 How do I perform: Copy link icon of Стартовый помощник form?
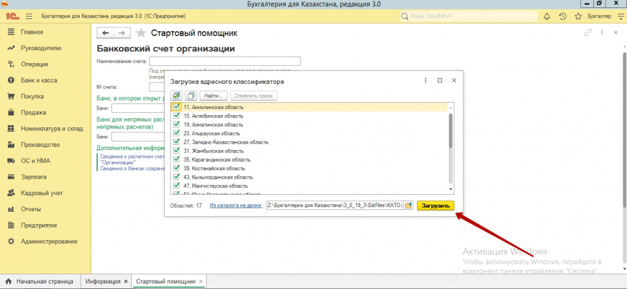point(588,33)
